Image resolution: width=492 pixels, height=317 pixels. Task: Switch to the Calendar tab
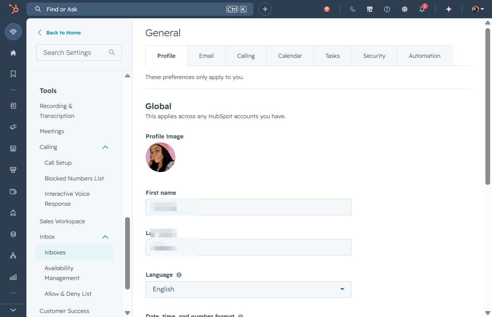click(290, 56)
